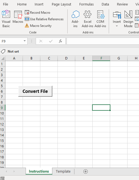139x180 pixels.
Task: Open the File tab
Action: point(5,4)
